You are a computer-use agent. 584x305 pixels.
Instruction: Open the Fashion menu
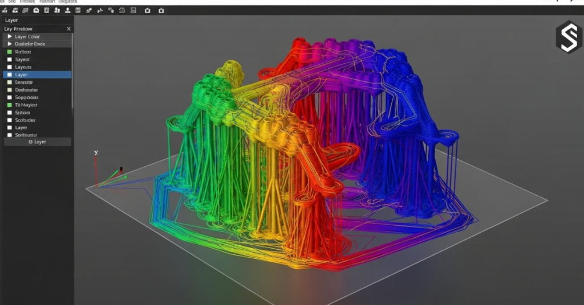coord(47,2)
